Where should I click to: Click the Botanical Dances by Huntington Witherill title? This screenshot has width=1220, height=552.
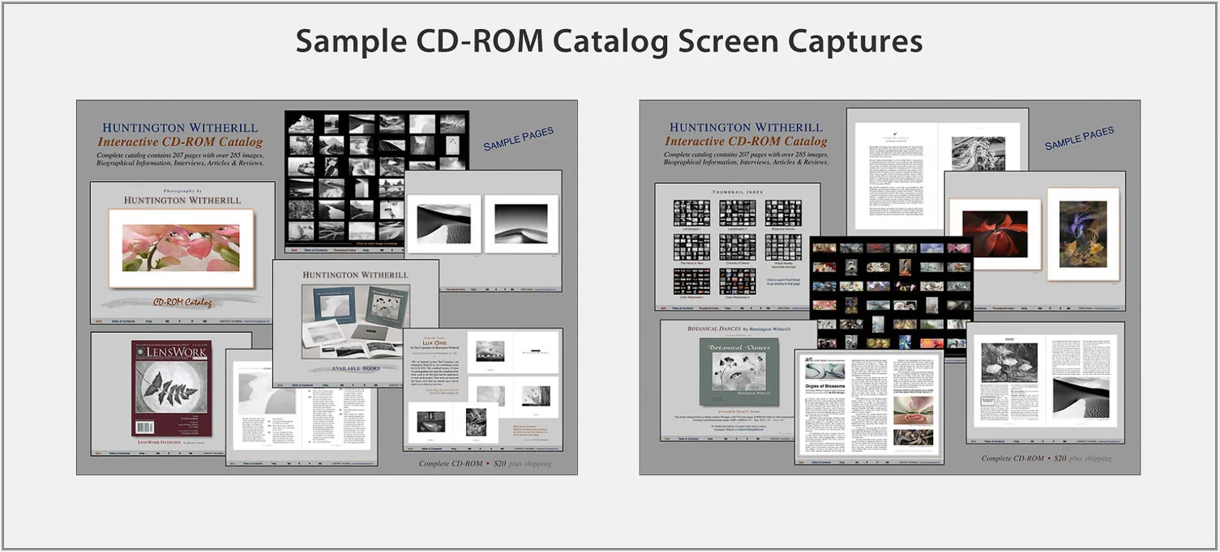point(739,329)
